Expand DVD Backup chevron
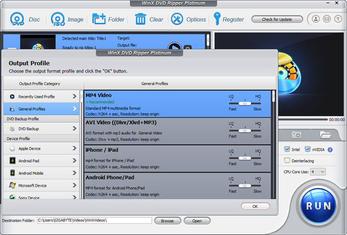 click(x=75, y=128)
